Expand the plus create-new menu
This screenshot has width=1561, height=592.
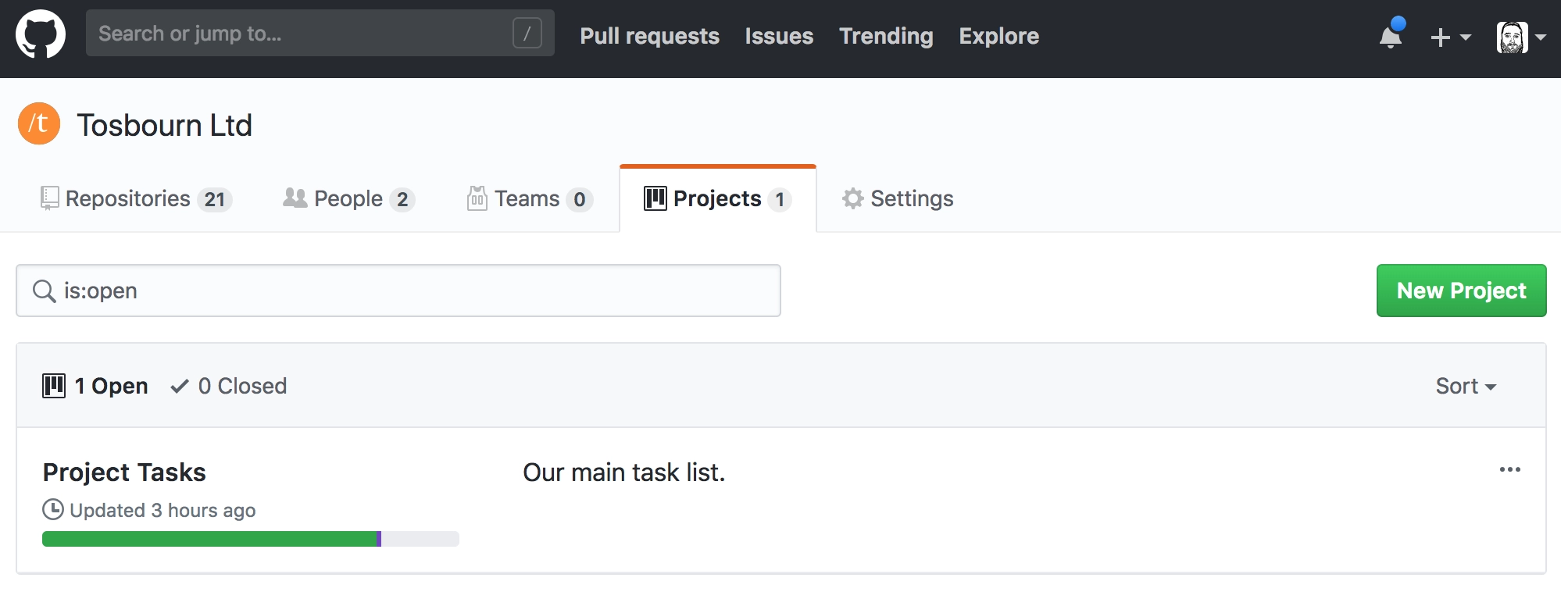[1450, 37]
